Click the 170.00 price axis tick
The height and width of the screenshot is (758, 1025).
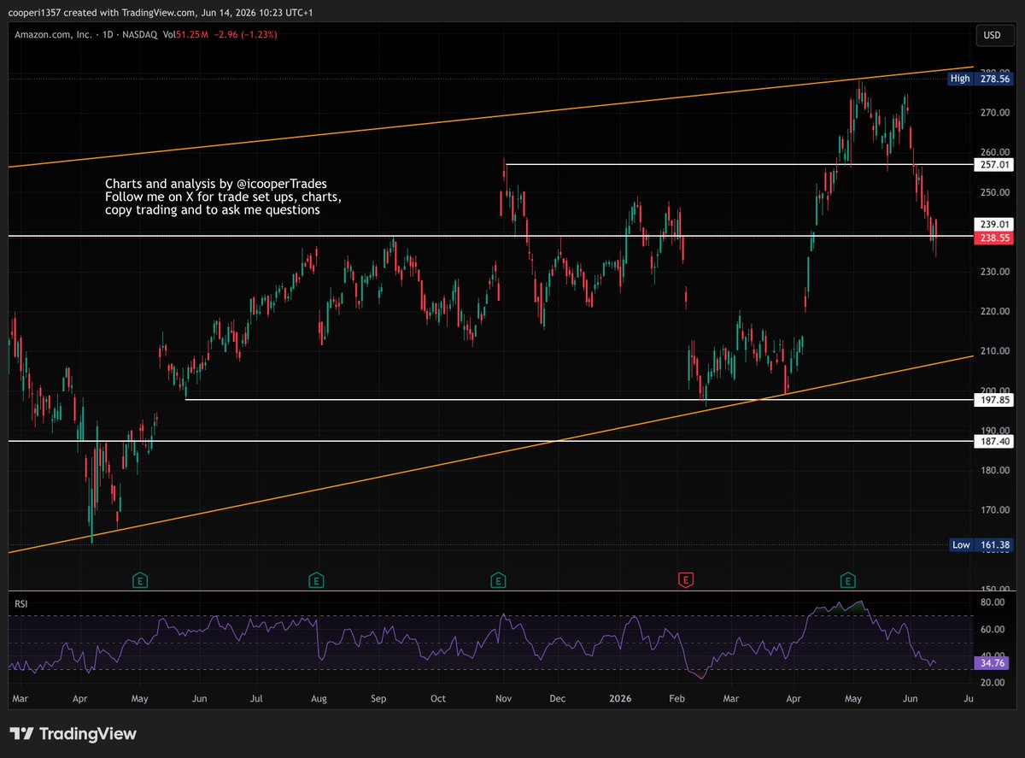pos(997,510)
